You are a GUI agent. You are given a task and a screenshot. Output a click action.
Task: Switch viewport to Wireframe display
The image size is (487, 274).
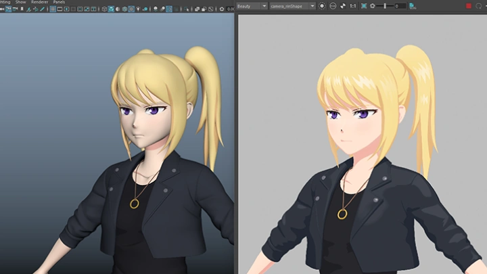(x=104, y=9)
